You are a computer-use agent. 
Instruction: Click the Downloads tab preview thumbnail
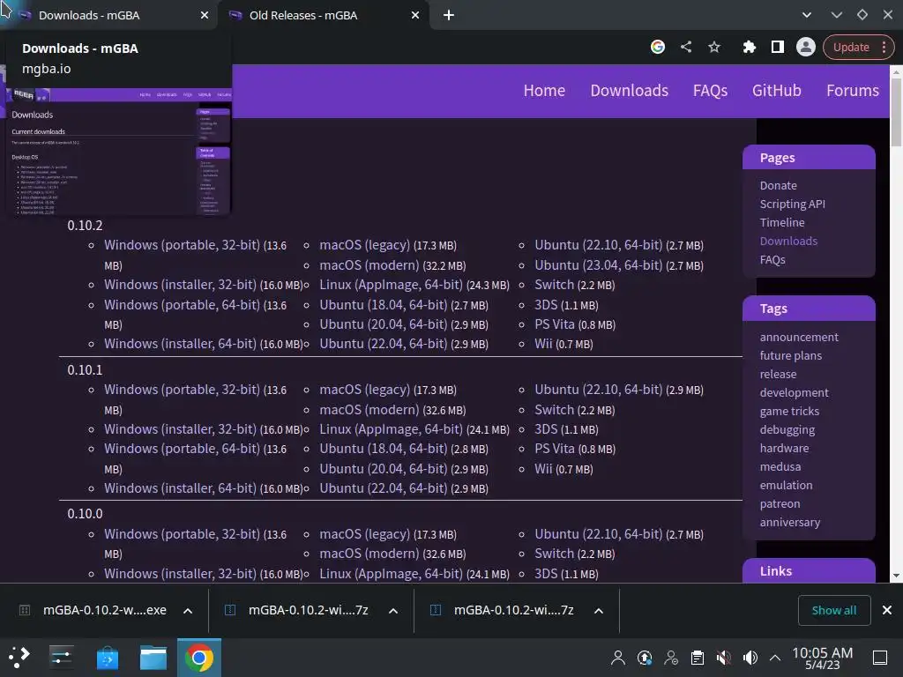point(120,152)
